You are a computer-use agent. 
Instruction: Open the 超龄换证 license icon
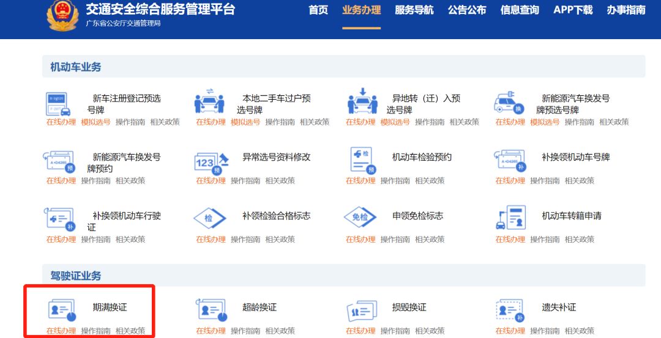[212, 310]
